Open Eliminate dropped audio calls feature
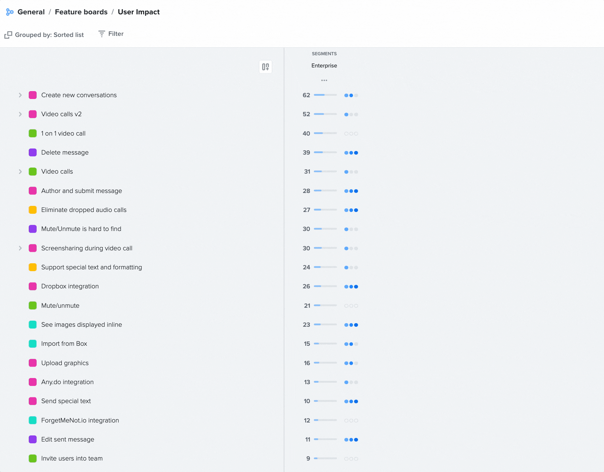Viewport: 604px width, 472px height. [84, 210]
